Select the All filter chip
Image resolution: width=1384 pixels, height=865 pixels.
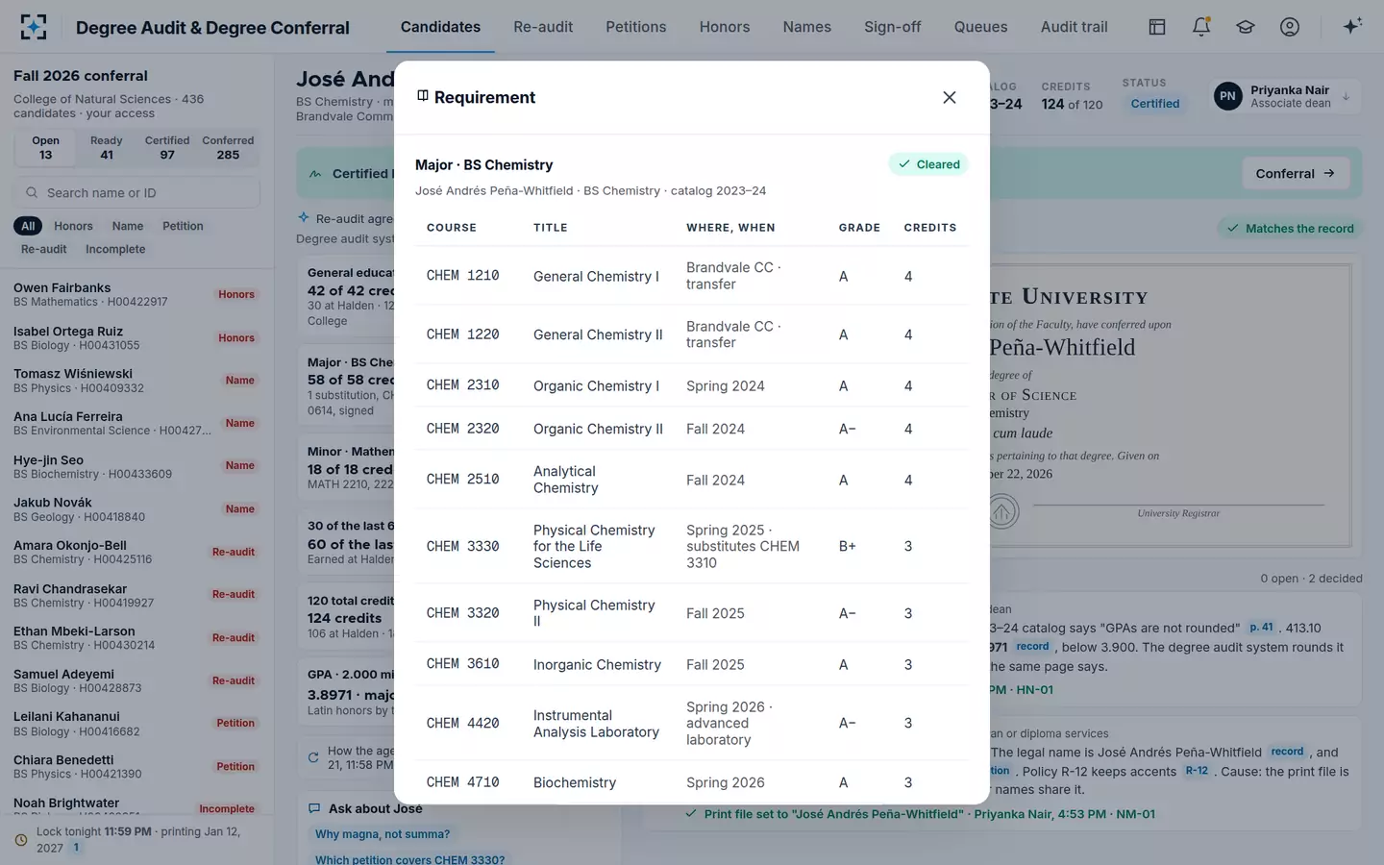tap(28, 226)
